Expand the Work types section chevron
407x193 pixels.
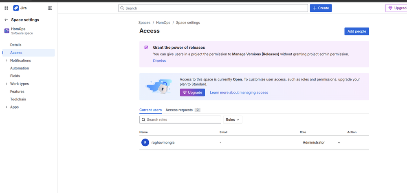[7, 84]
